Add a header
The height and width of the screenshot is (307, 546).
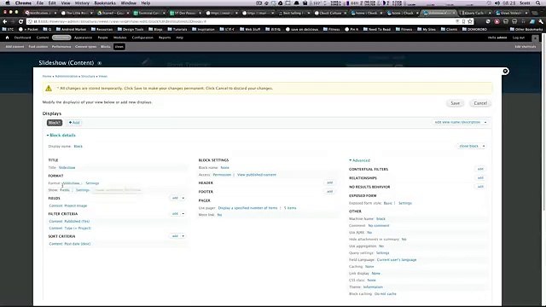330,182
